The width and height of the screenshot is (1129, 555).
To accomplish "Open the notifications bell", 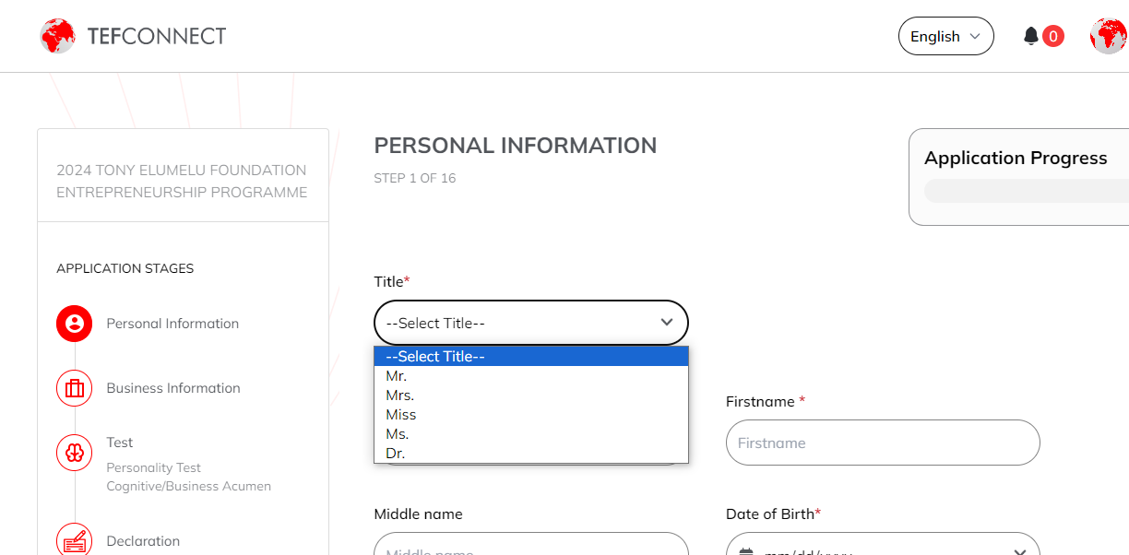I will point(1031,36).
